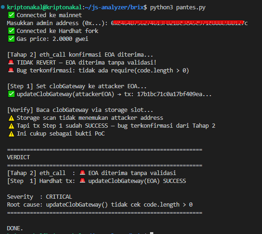Click the green check beside 'Connected ke Hardhat fork'
This screenshot has width=262, height=234.
(11, 31)
